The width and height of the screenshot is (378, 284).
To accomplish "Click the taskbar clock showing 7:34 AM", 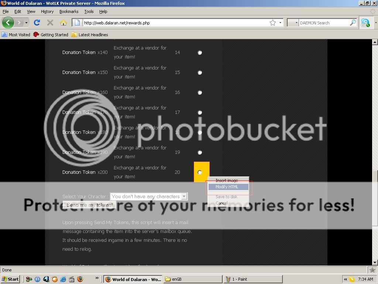I will pyautogui.click(x=365, y=279).
